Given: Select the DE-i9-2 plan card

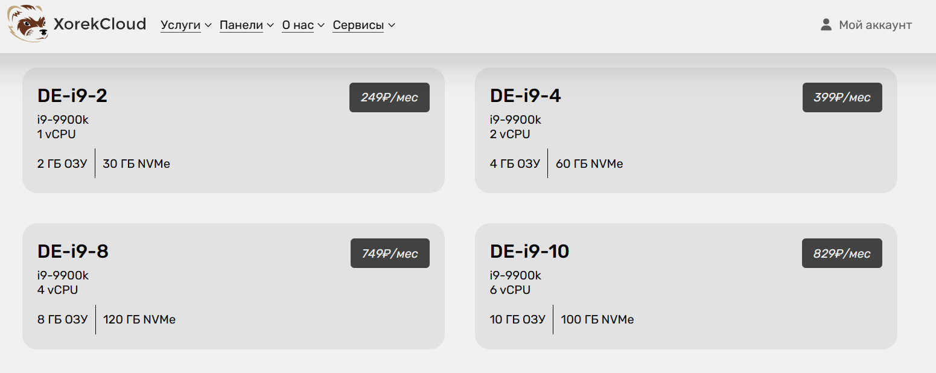Looking at the screenshot, I should point(234,130).
